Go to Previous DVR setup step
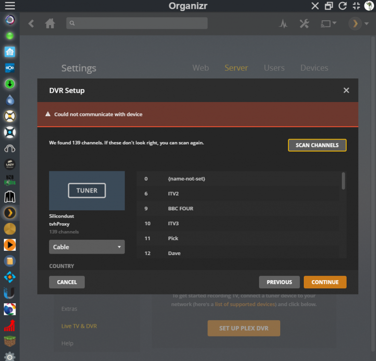376x361 pixels. (x=279, y=282)
